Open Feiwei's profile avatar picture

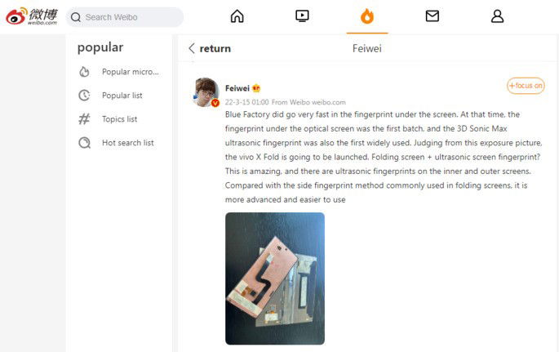click(x=206, y=92)
